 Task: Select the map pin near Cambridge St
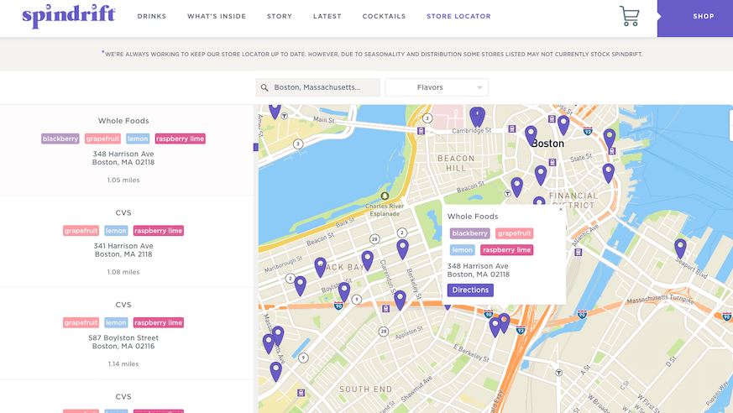pyautogui.click(x=477, y=117)
